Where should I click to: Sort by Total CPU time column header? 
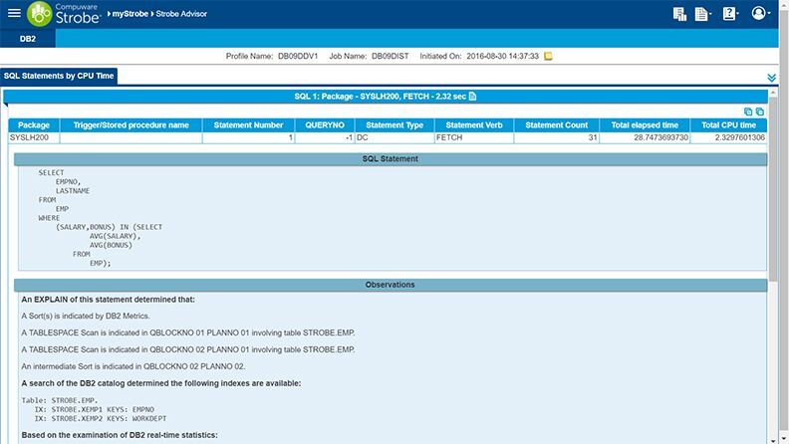[x=728, y=125]
